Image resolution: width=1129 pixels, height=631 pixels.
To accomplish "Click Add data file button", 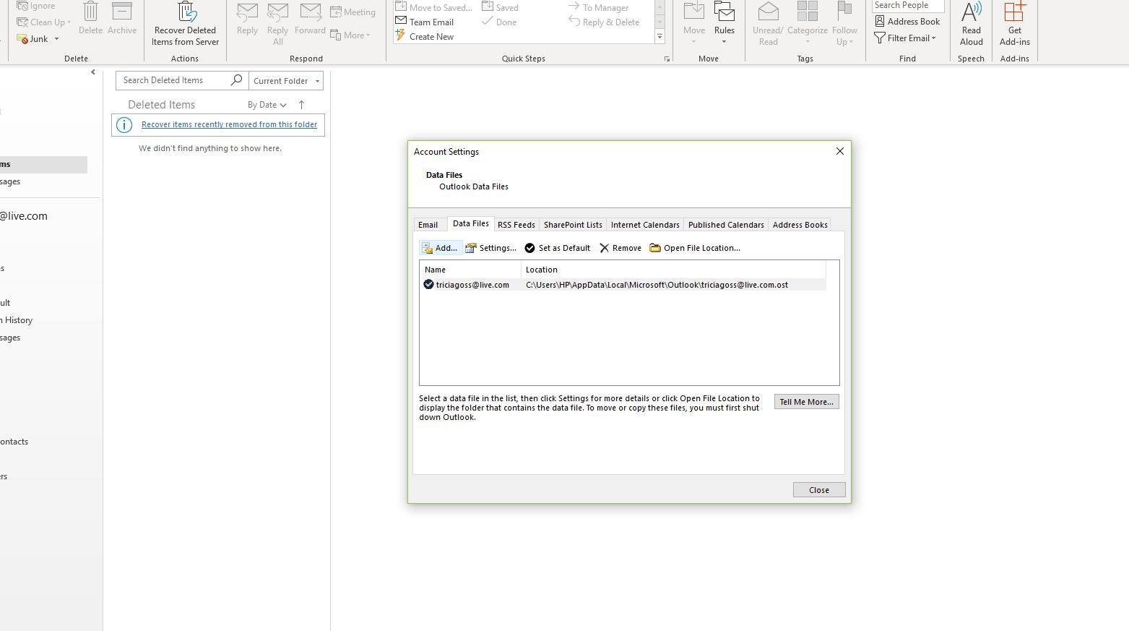I will click(440, 248).
